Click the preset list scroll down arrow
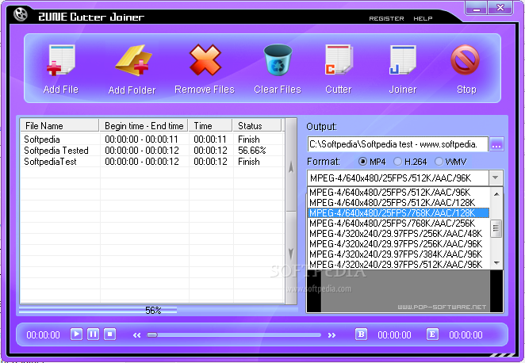This screenshot has width=525, height=363. point(496,263)
